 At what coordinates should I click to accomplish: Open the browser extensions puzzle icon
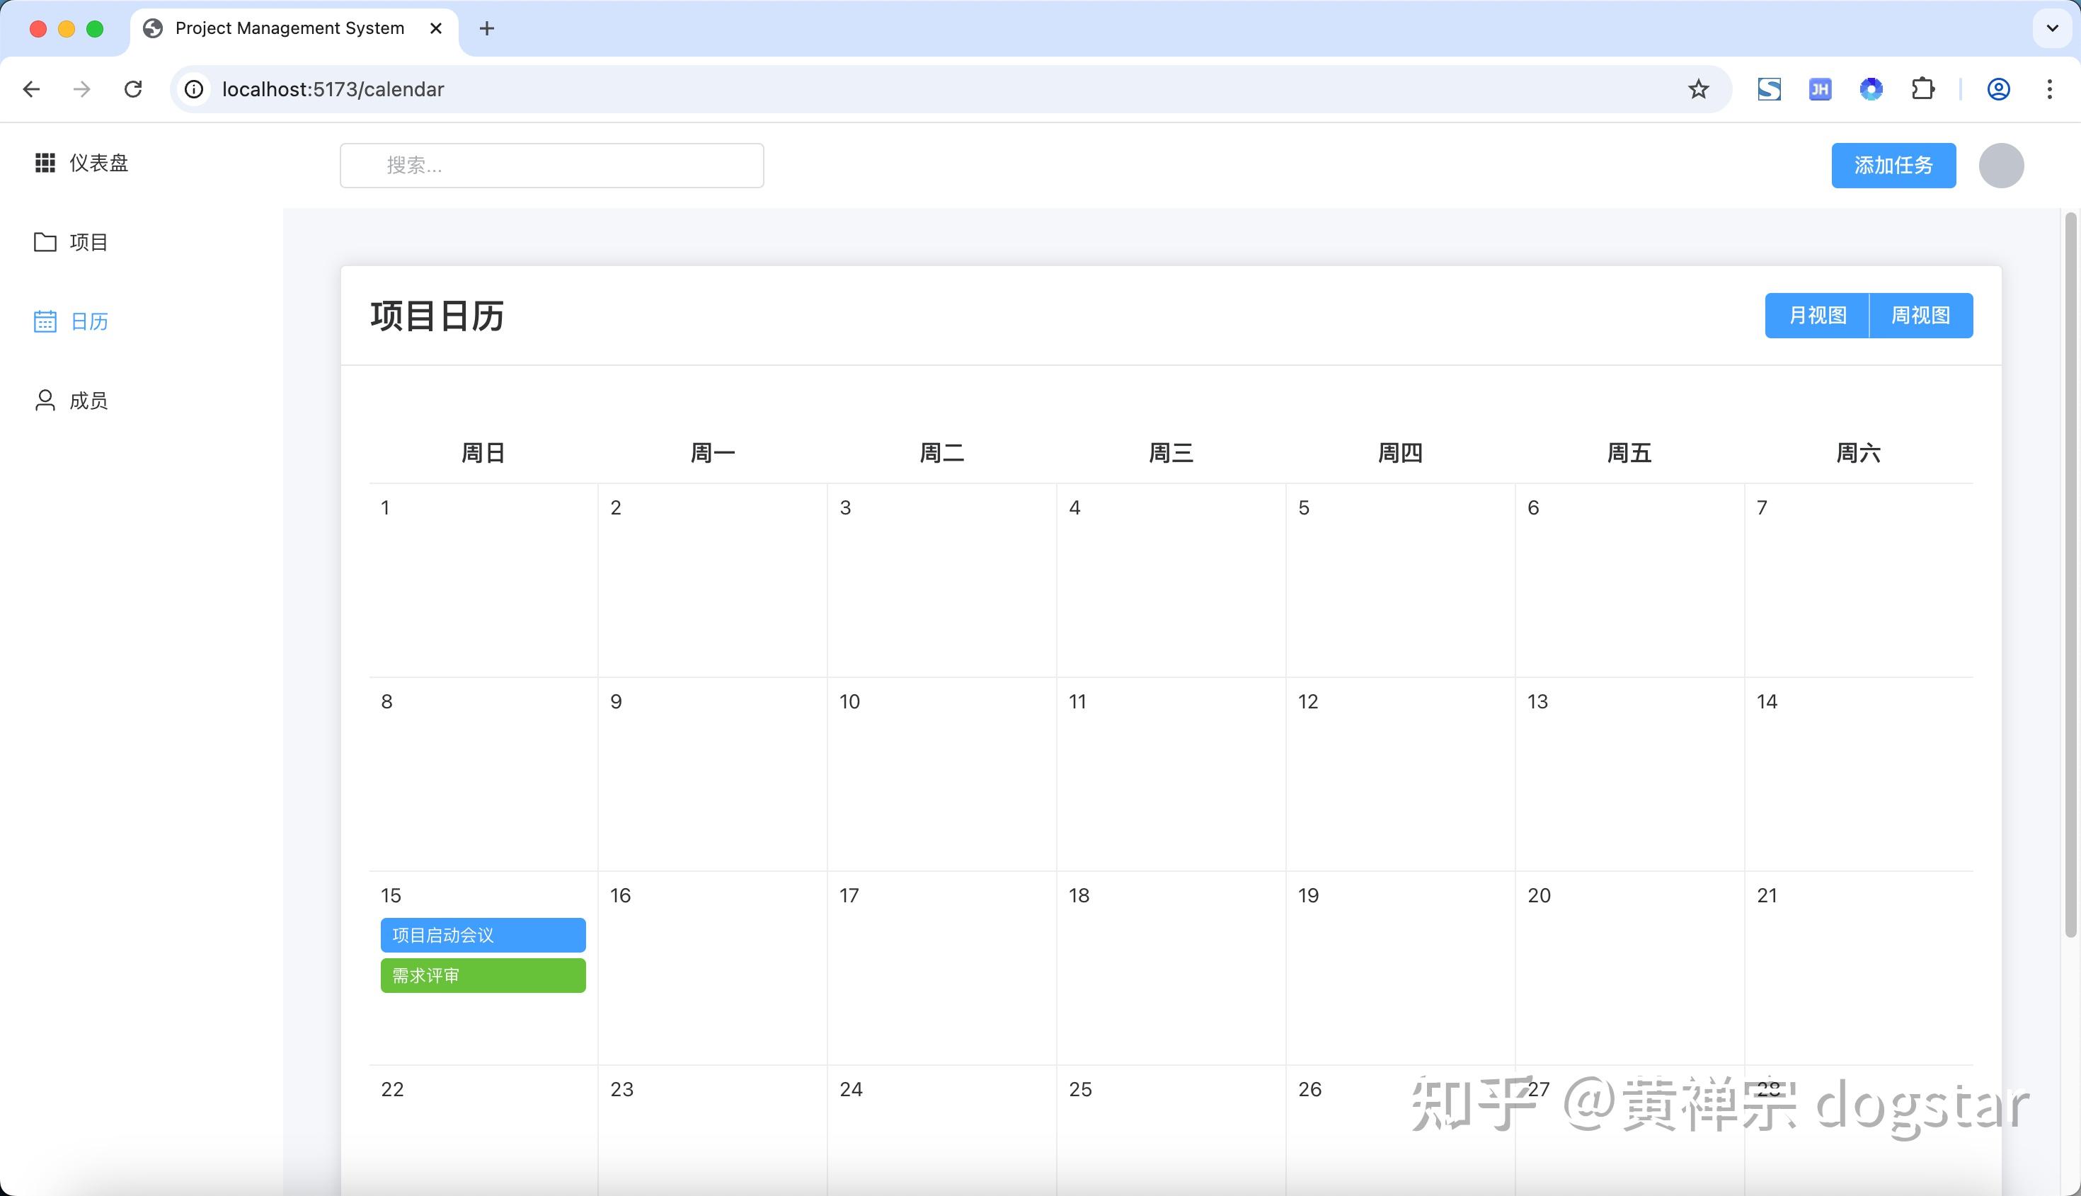(x=1922, y=88)
